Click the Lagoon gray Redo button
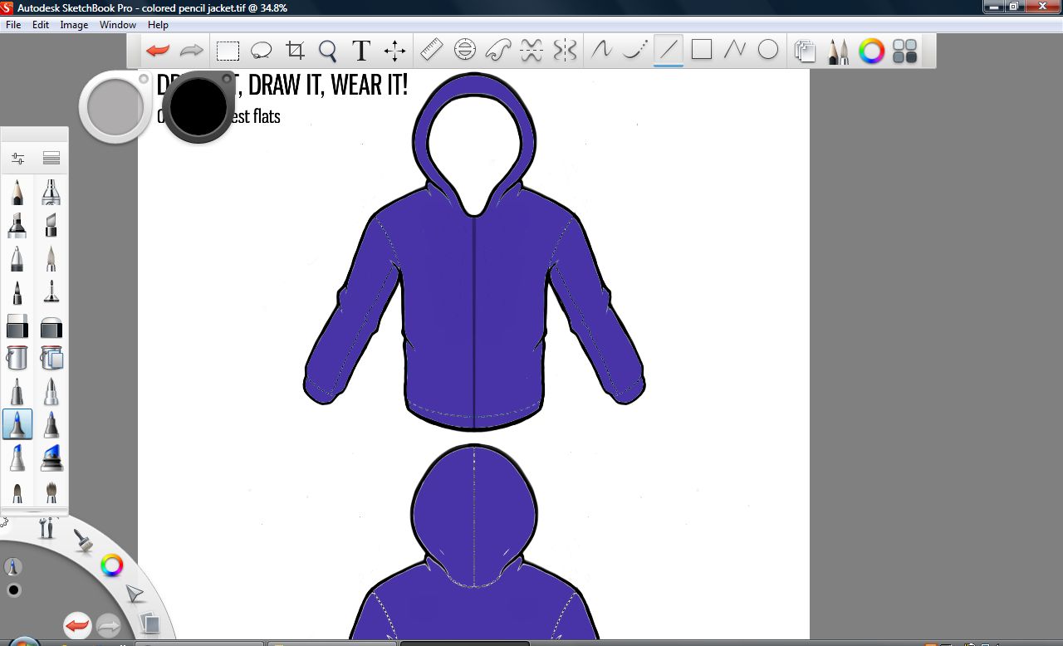1063x646 pixels. coord(108,625)
